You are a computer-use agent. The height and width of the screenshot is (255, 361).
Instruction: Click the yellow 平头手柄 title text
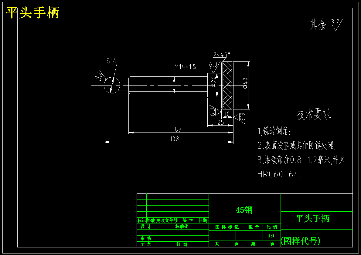[32, 13]
